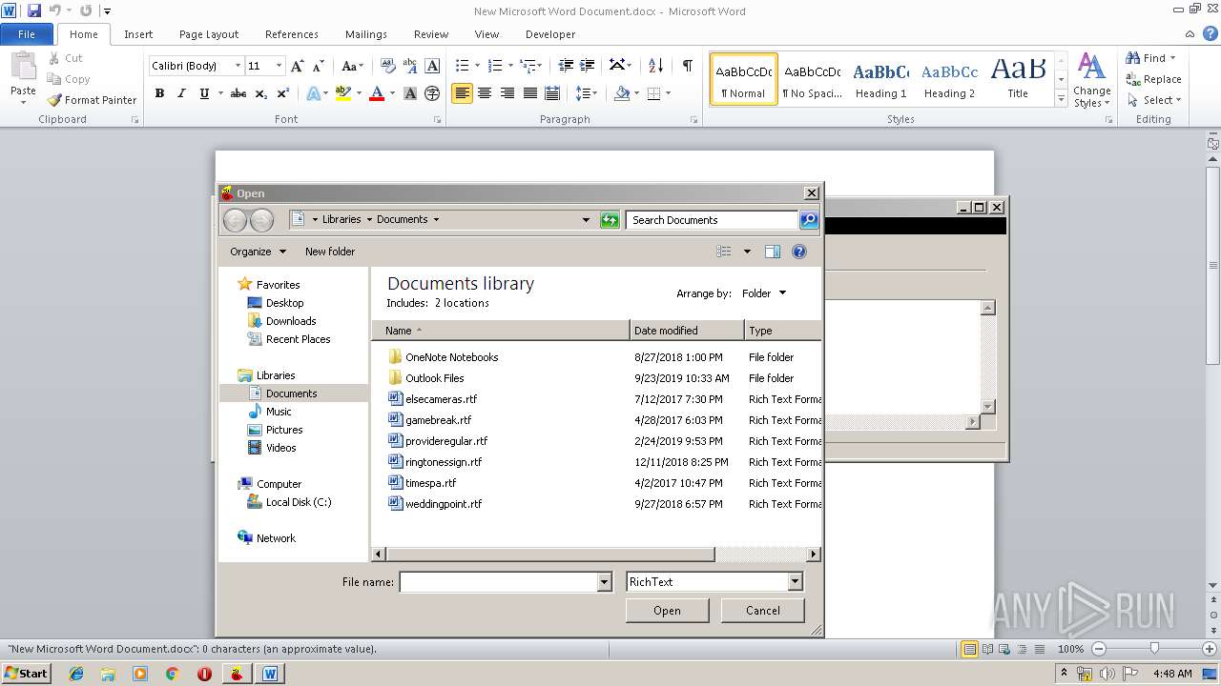Click the Character Shading icon

(410, 93)
